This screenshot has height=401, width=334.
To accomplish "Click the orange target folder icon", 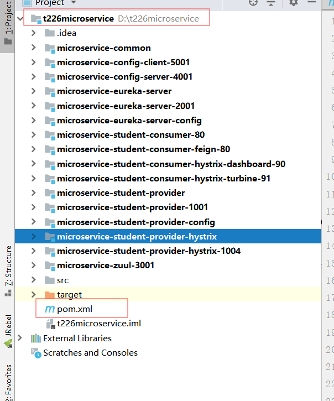I will (x=50, y=295).
